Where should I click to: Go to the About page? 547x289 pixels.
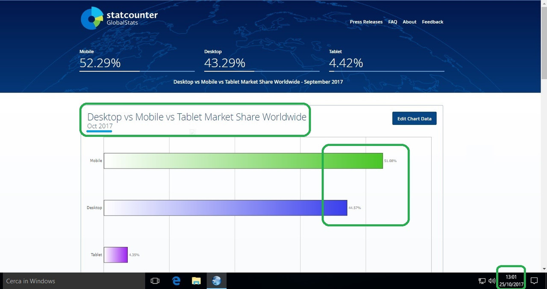[409, 22]
